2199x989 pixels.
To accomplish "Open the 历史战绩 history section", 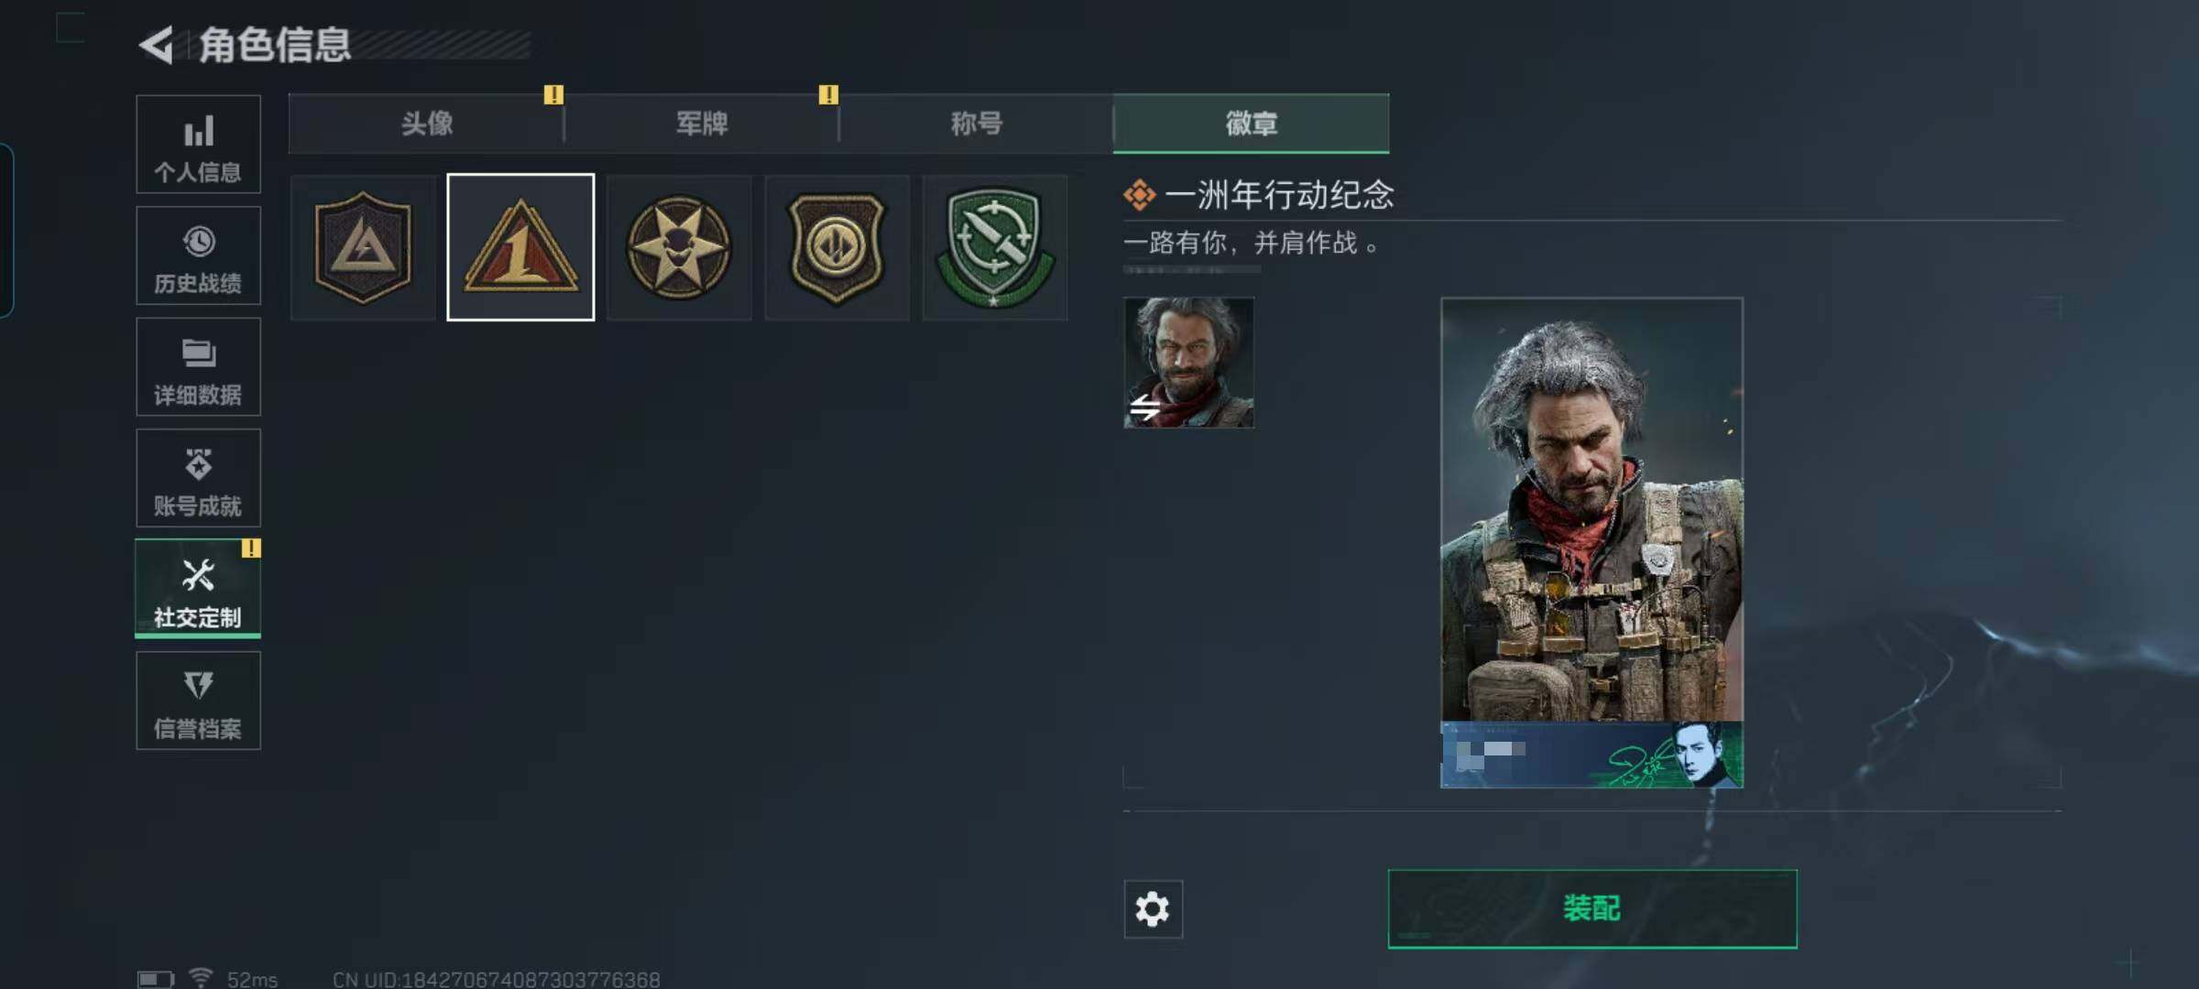I will click(198, 255).
